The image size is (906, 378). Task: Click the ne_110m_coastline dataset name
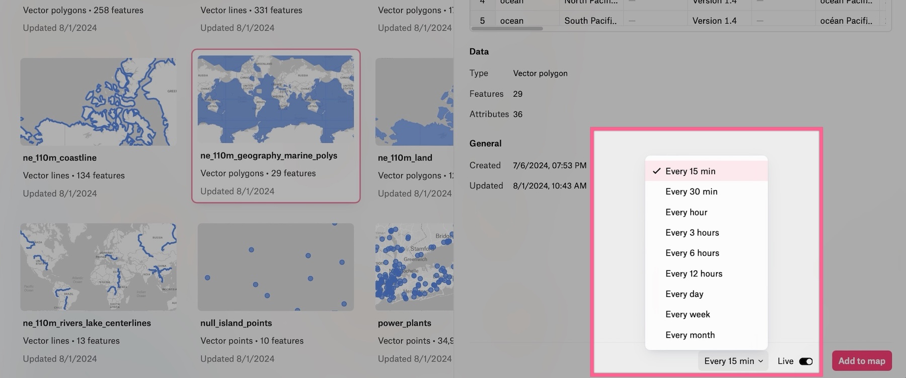click(x=60, y=158)
